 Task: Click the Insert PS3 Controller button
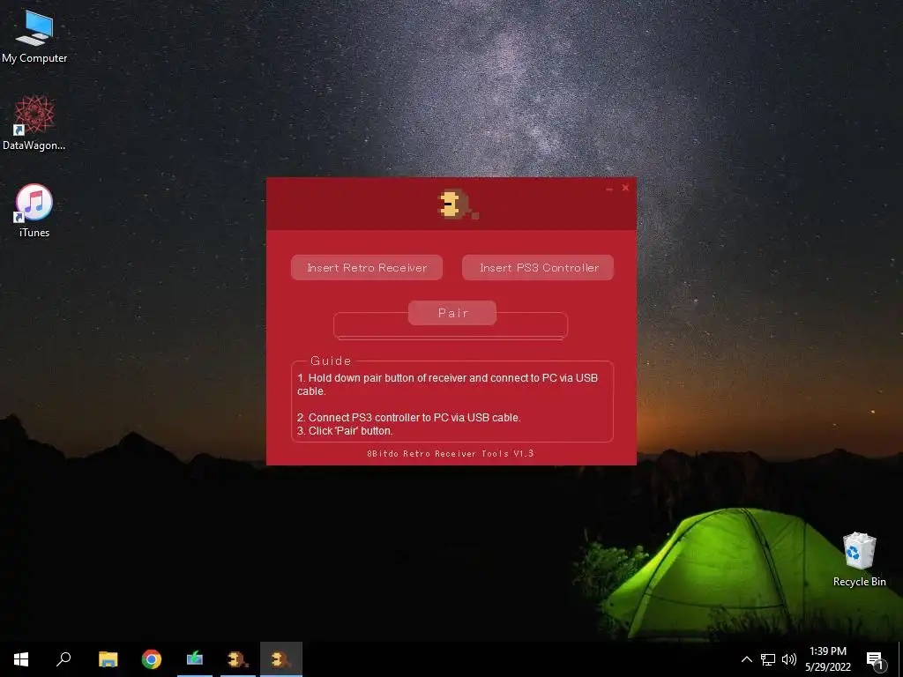point(538,268)
